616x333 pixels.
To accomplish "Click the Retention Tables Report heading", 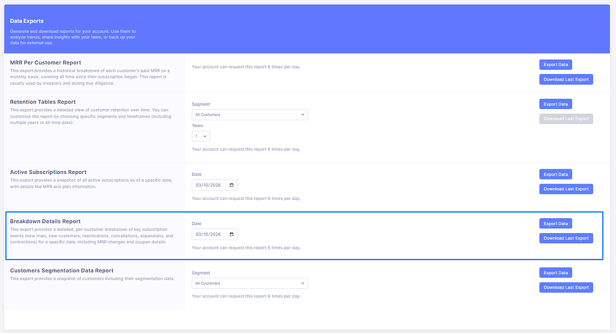I will (x=43, y=102).
